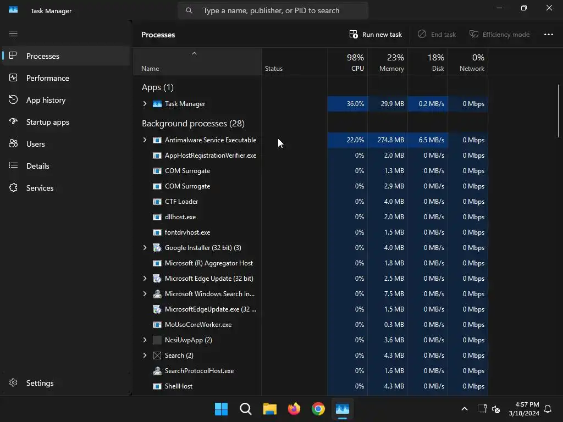The width and height of the screenshot is (563, 422).
Task: Expand the Task Manager process group
Action: (145, 104)
